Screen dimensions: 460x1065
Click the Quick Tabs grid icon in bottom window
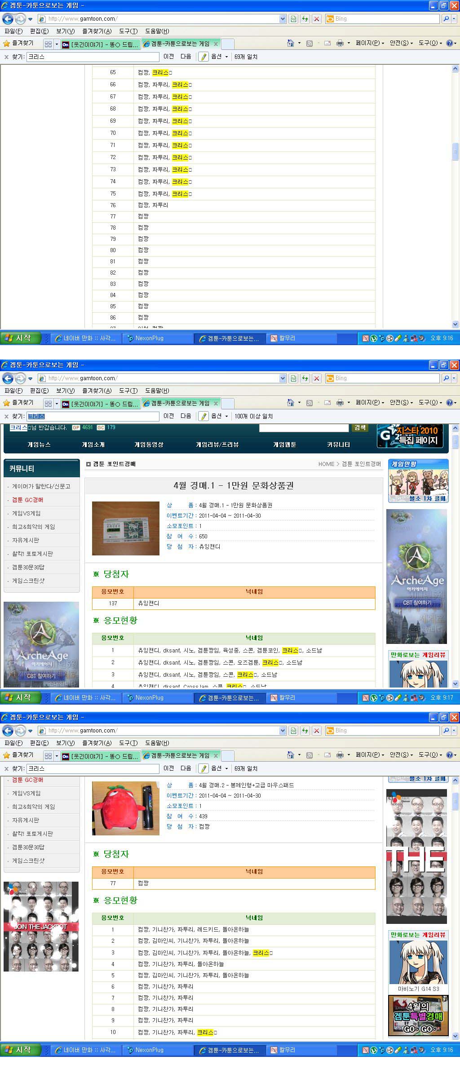pos(48,755)
